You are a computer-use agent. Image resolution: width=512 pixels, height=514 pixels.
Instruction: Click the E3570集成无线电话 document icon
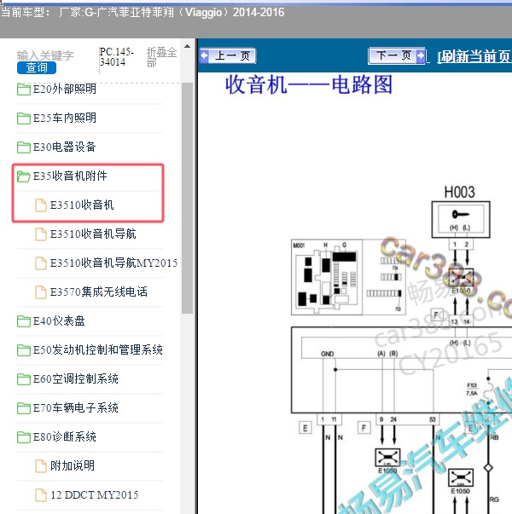[x=41, y=292]
